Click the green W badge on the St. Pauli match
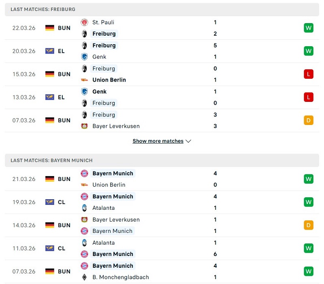This screenshot has height=284, width=324. (x=309, y=28)
